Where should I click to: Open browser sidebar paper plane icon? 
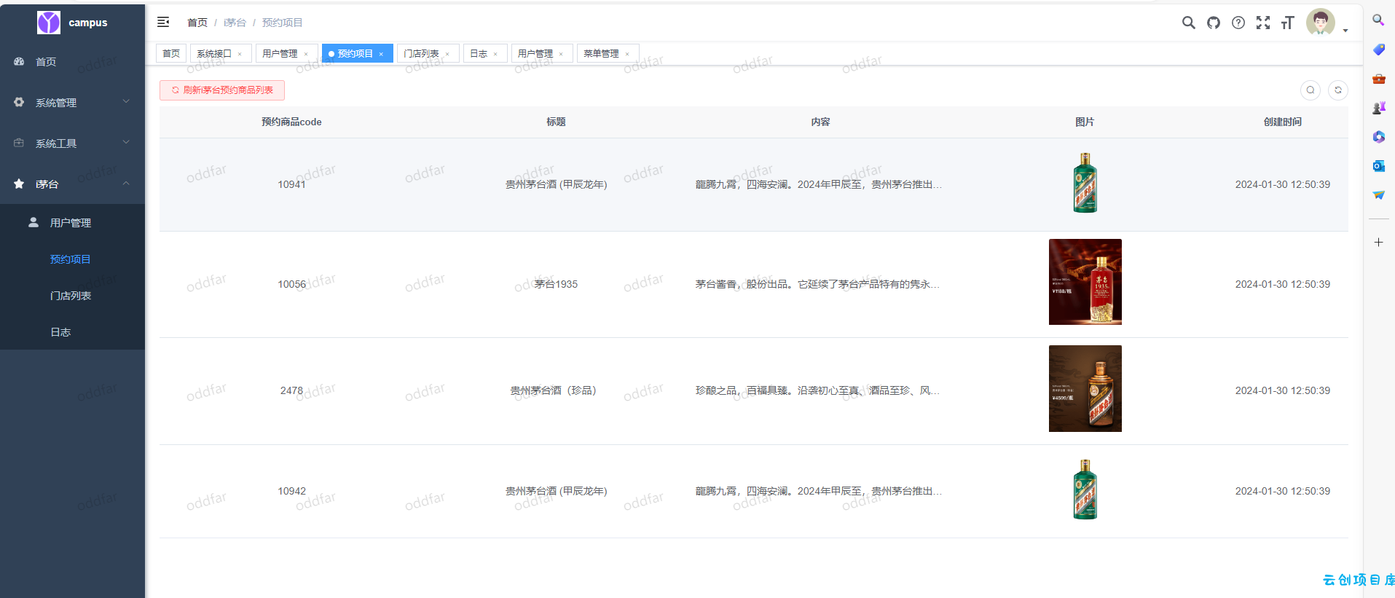coord(1378,195)
